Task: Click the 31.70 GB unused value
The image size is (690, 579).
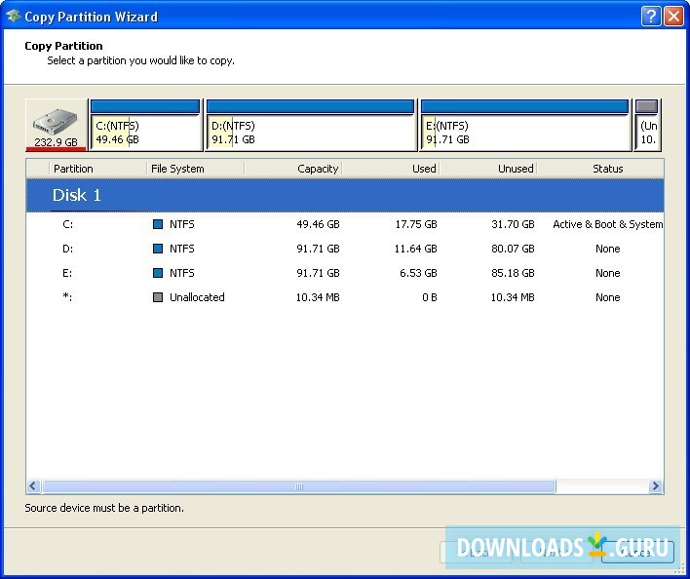Action: click(x=513, y=224)
